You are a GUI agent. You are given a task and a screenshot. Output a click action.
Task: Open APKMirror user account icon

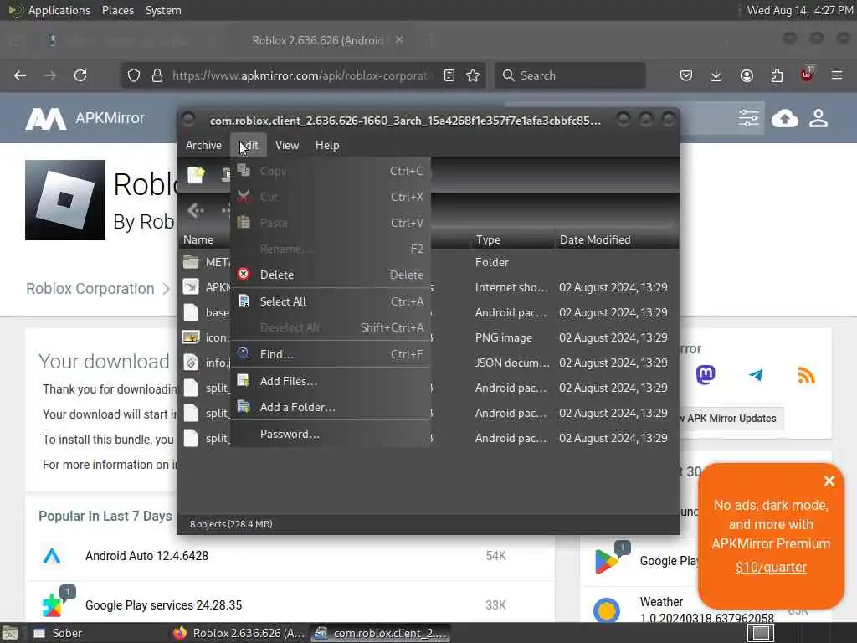click(819, 118)
